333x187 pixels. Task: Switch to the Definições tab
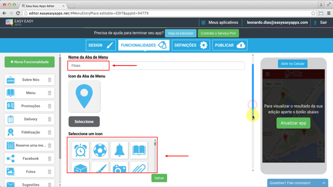point(190,45)
